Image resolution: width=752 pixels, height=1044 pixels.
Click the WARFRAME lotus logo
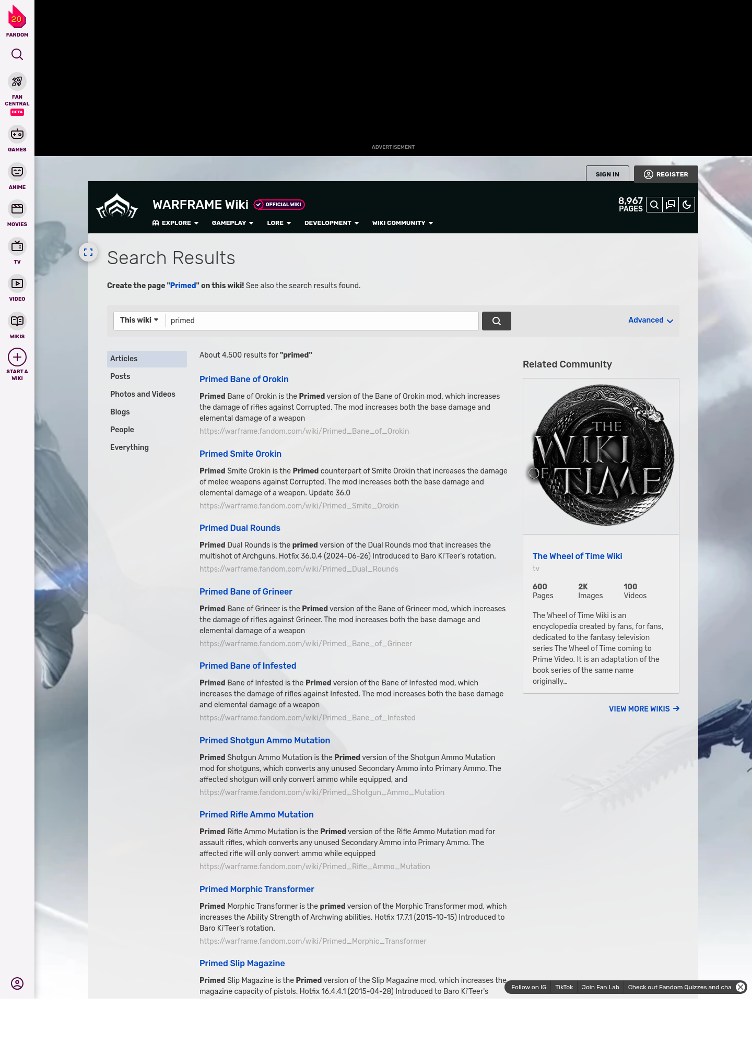117,207
